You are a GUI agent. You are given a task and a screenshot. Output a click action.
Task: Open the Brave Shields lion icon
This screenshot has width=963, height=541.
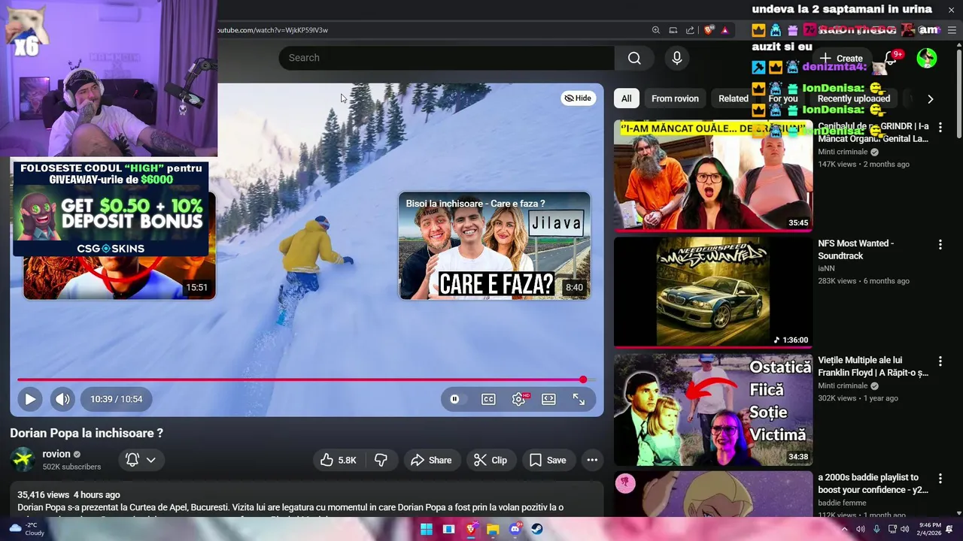click(x=709, y=30)
